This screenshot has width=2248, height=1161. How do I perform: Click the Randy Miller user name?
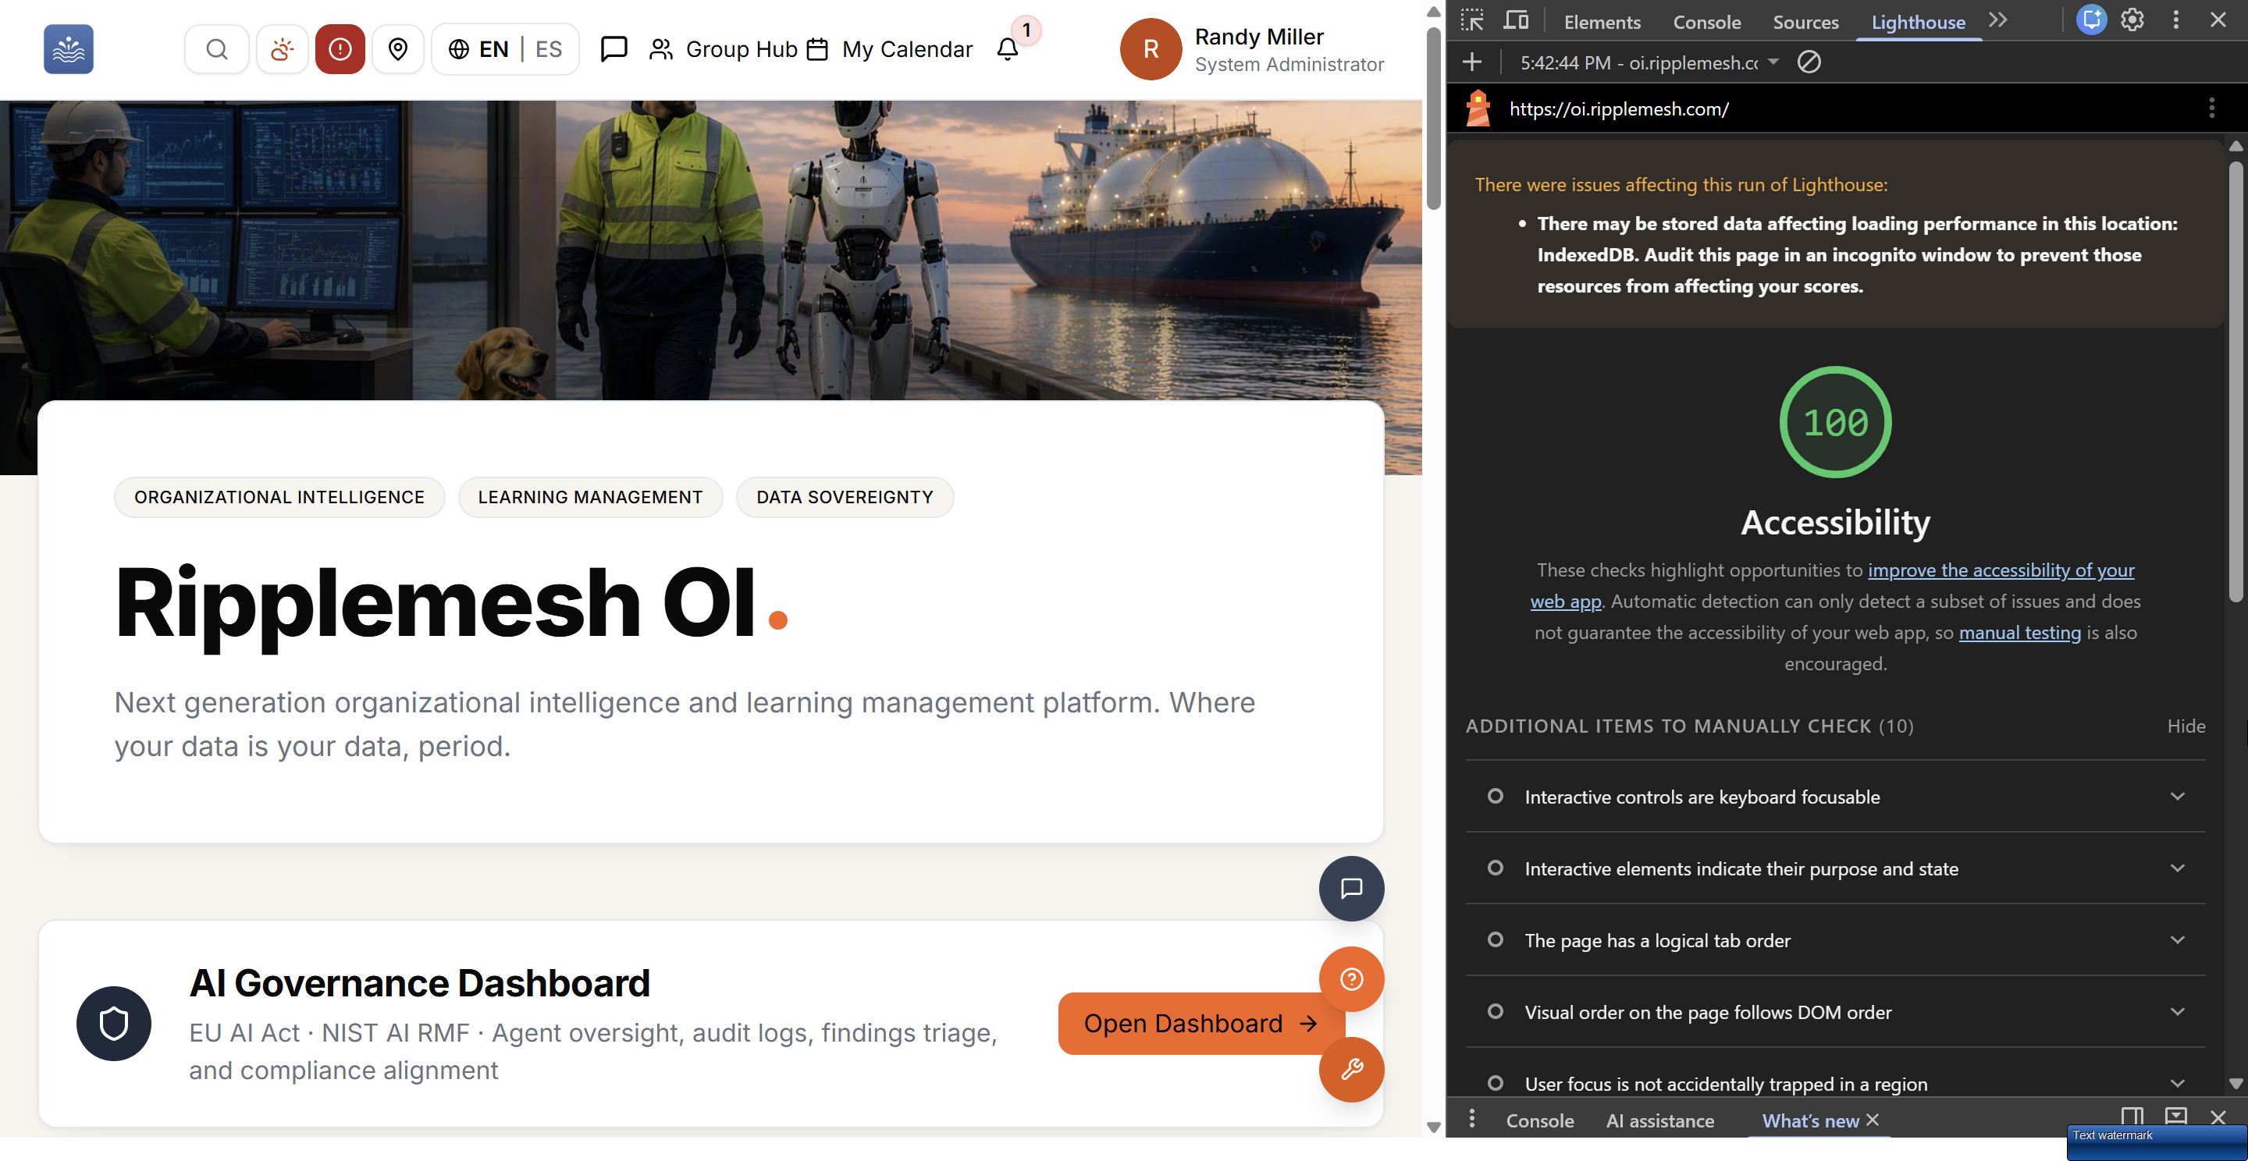[1258, 37]
